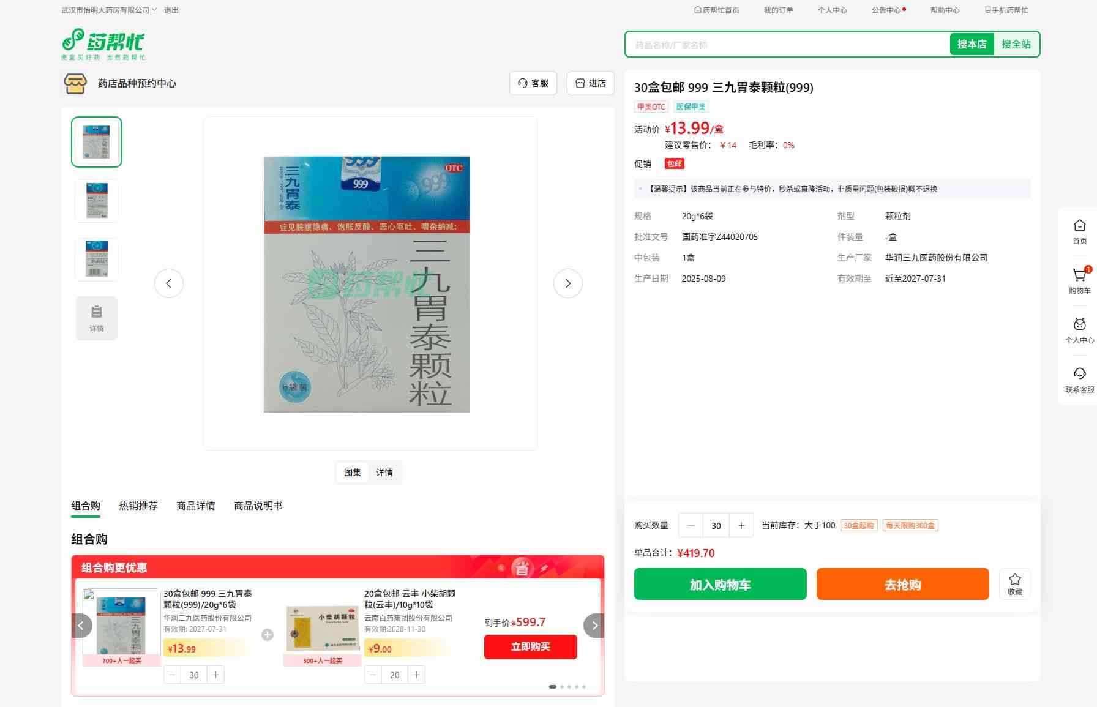
Task: Click the green 加入购物车 button
Action: click(720, 584)
